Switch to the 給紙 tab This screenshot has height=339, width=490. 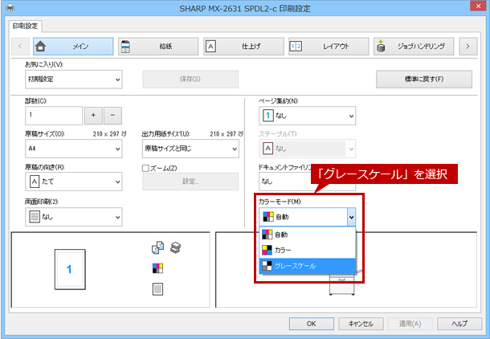click(x=158, y=47)
